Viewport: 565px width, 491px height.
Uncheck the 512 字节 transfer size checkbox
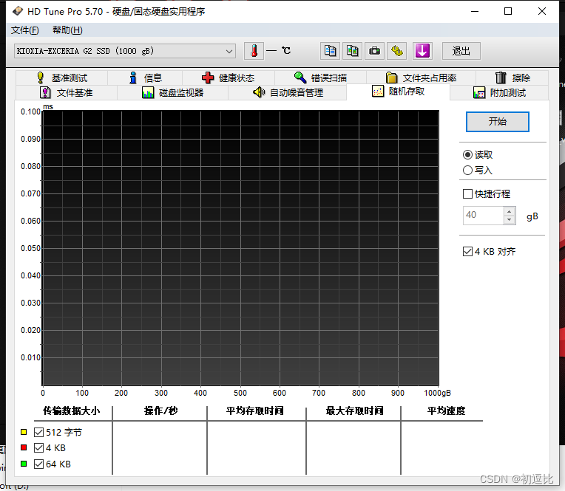[39, 432]
